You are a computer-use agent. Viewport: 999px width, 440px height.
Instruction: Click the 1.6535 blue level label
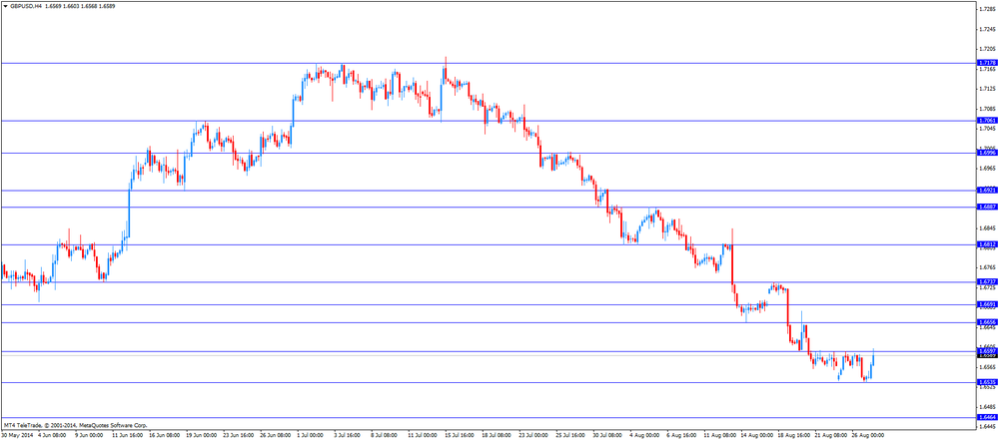[987, 382]
